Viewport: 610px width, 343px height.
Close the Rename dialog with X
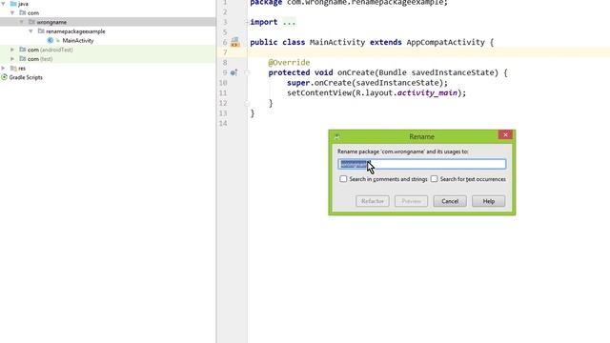pyautogui.click(x=505, y=134)
